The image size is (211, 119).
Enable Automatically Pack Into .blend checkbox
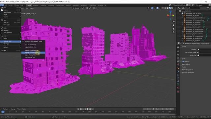(23, 41)
